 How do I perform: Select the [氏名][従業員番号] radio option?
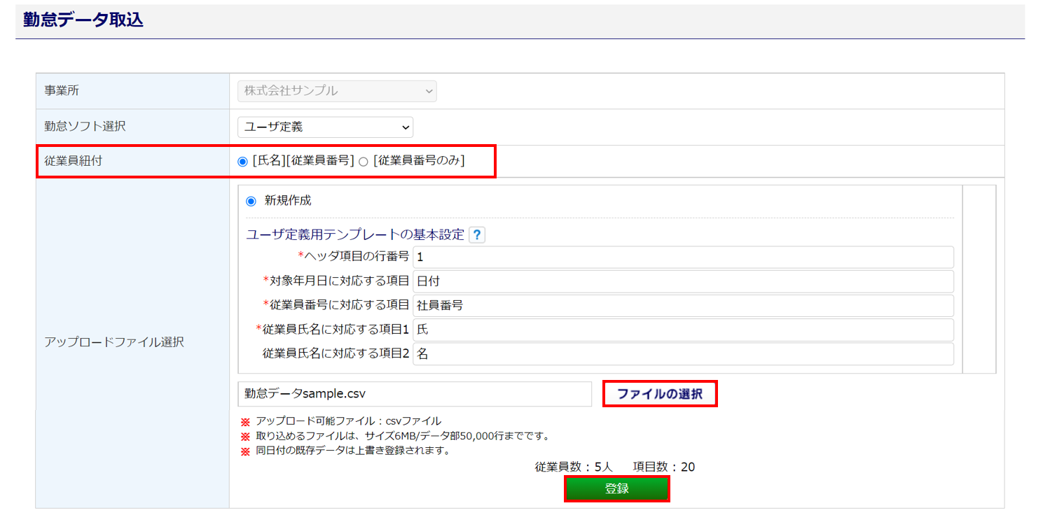tap(243, 162)
